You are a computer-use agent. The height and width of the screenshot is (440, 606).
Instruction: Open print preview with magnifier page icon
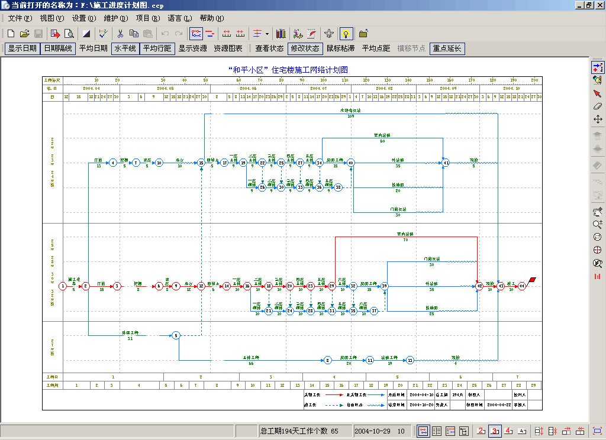click(69, 34)
